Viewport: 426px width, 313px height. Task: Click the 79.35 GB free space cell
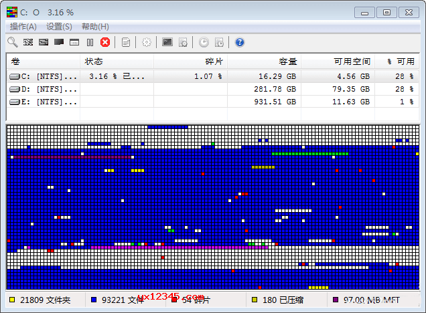click(338, 89)
